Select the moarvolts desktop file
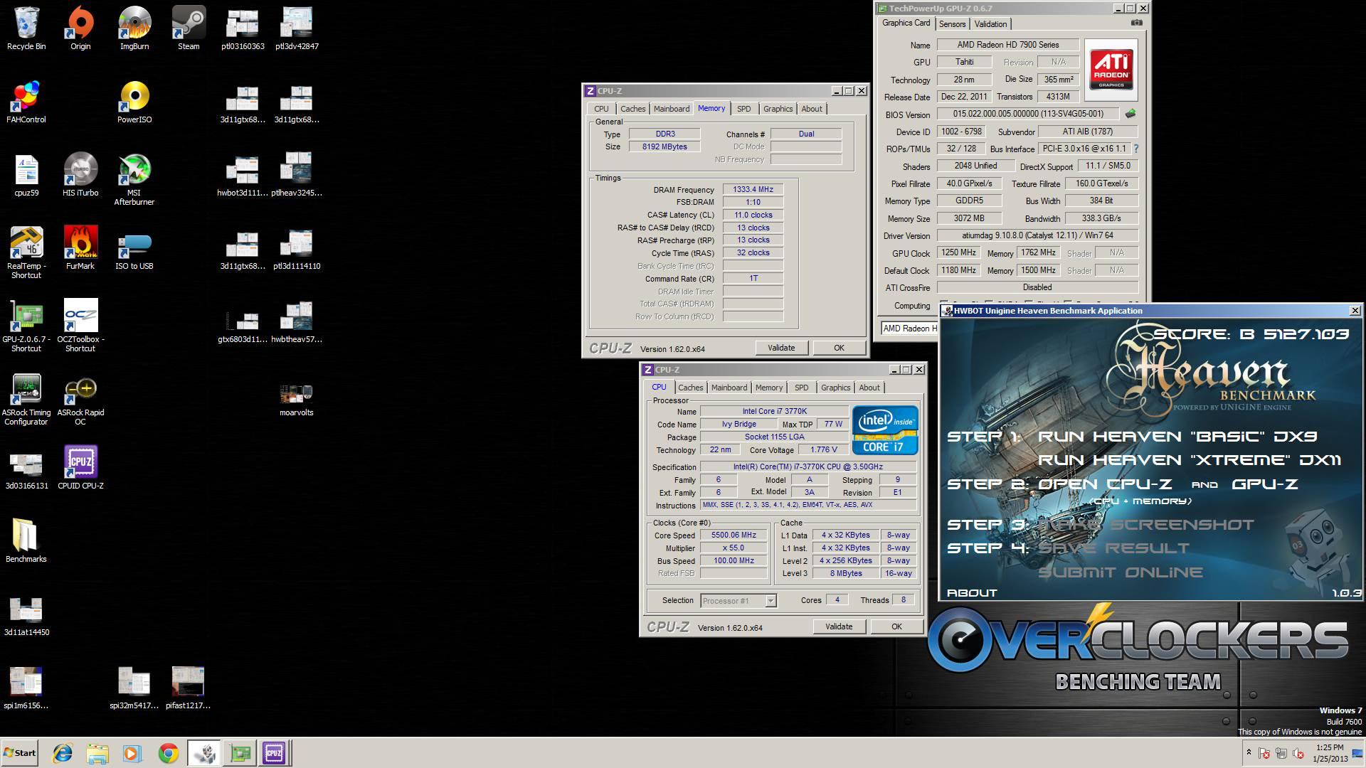This screenshot has height=768, width=1366. pos(297,400)
